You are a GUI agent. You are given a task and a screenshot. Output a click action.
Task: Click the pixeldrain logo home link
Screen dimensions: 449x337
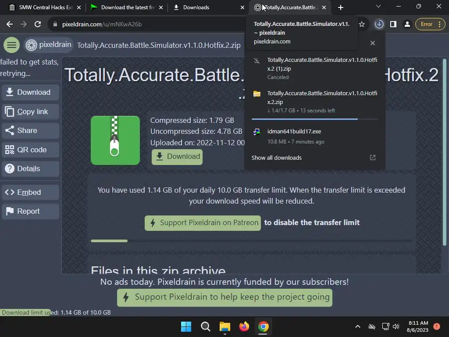48,45
